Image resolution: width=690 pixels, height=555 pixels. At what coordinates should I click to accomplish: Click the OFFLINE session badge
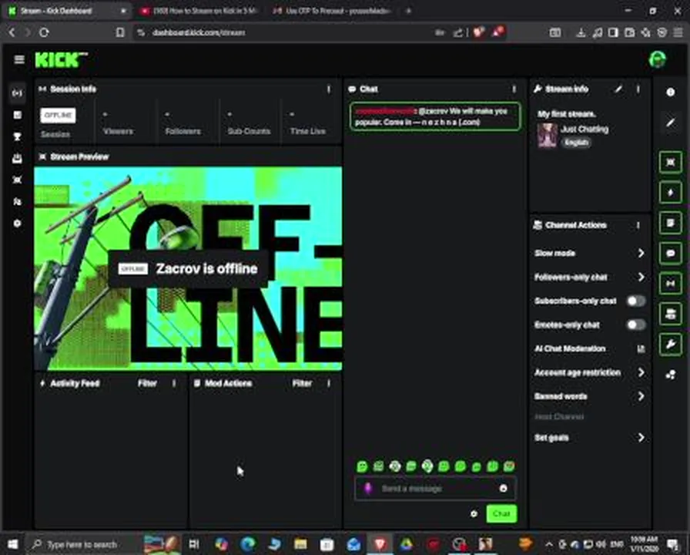point(58,115)
